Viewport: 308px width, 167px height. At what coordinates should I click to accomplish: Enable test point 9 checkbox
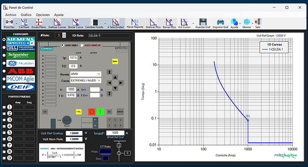[4, 158]
